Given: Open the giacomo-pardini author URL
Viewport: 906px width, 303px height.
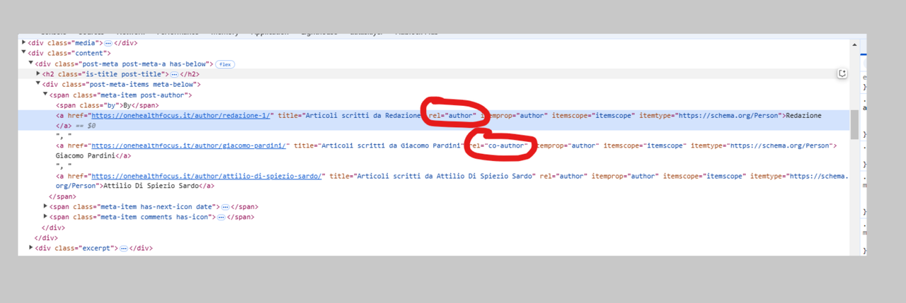Looking at the screenshot, I should coord(188,145).
